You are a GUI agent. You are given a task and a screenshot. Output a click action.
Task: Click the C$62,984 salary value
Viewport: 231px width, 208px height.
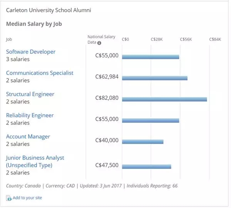107,77
